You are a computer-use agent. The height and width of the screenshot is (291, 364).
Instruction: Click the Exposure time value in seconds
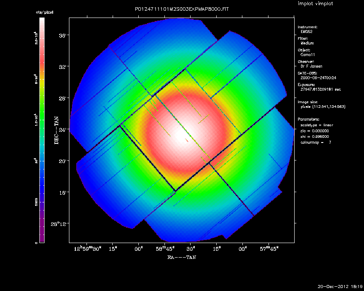(x=319, y=90)
